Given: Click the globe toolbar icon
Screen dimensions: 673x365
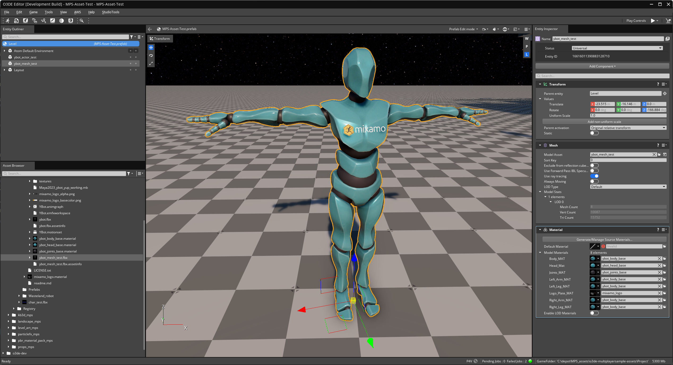Looking at the screenshot, I should [x=62, y=21].
